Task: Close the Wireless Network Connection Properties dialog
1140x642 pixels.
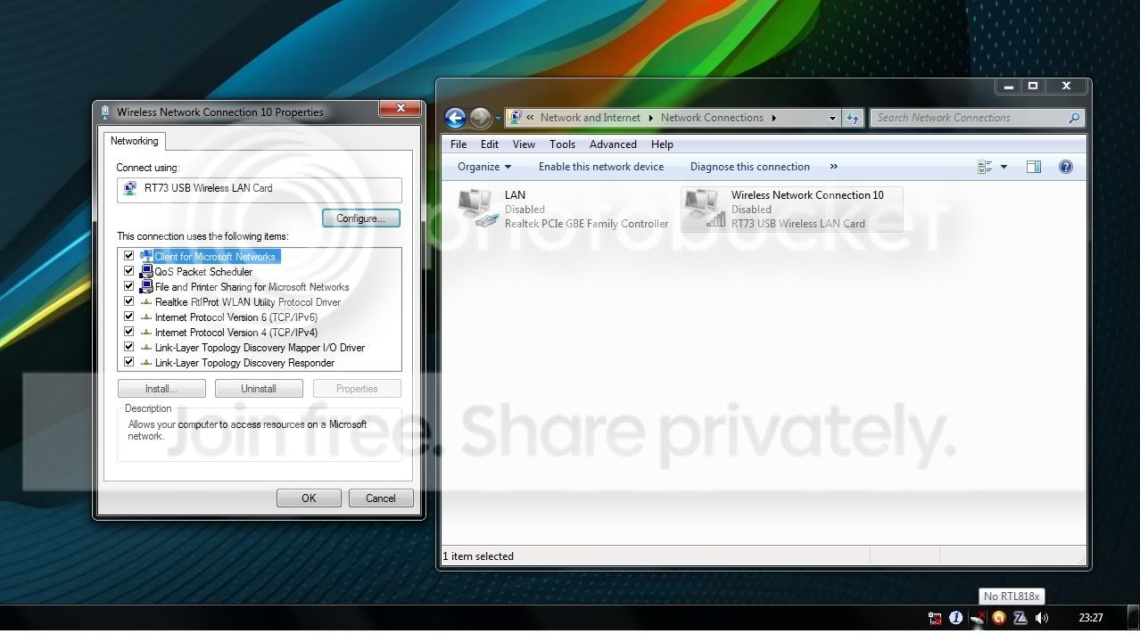Action: click(x=400, y=110)
